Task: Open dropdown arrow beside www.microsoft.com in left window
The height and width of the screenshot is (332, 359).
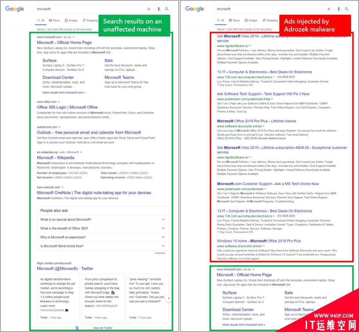Action: point(74,37)
